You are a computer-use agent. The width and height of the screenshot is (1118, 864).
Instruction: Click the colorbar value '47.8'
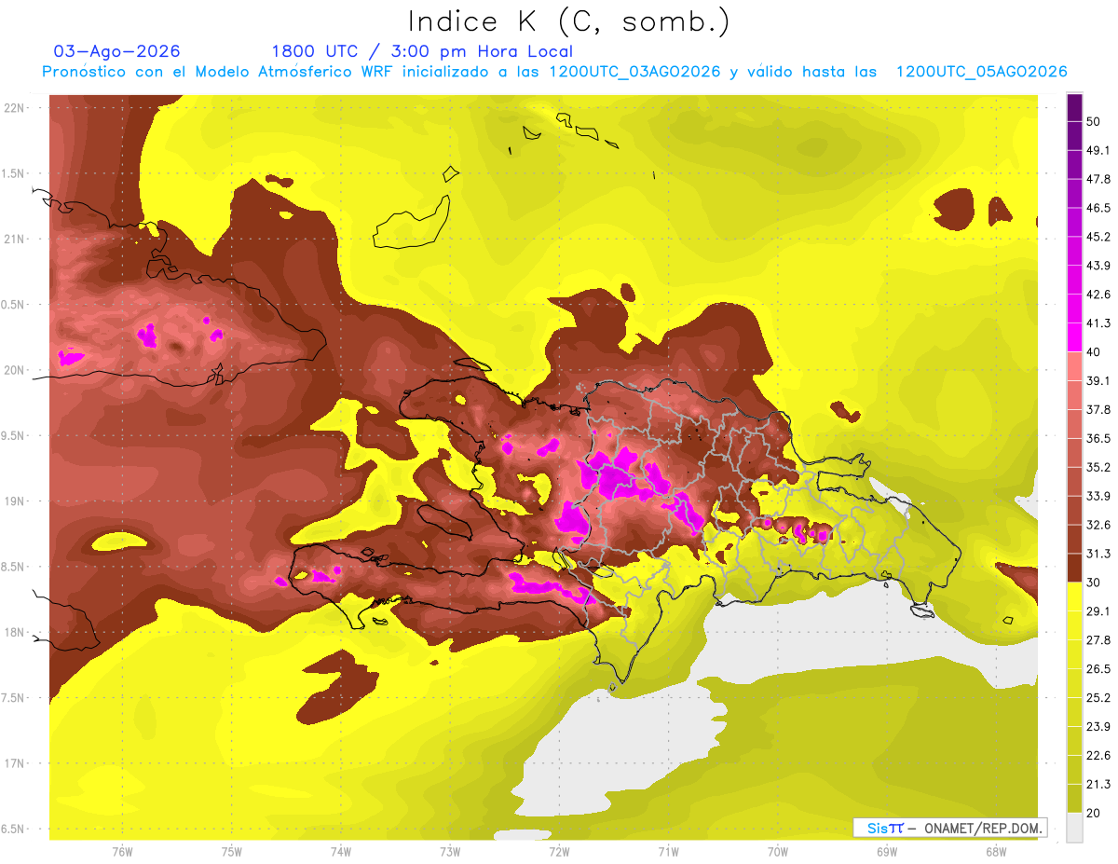(x=1098, y=179)
